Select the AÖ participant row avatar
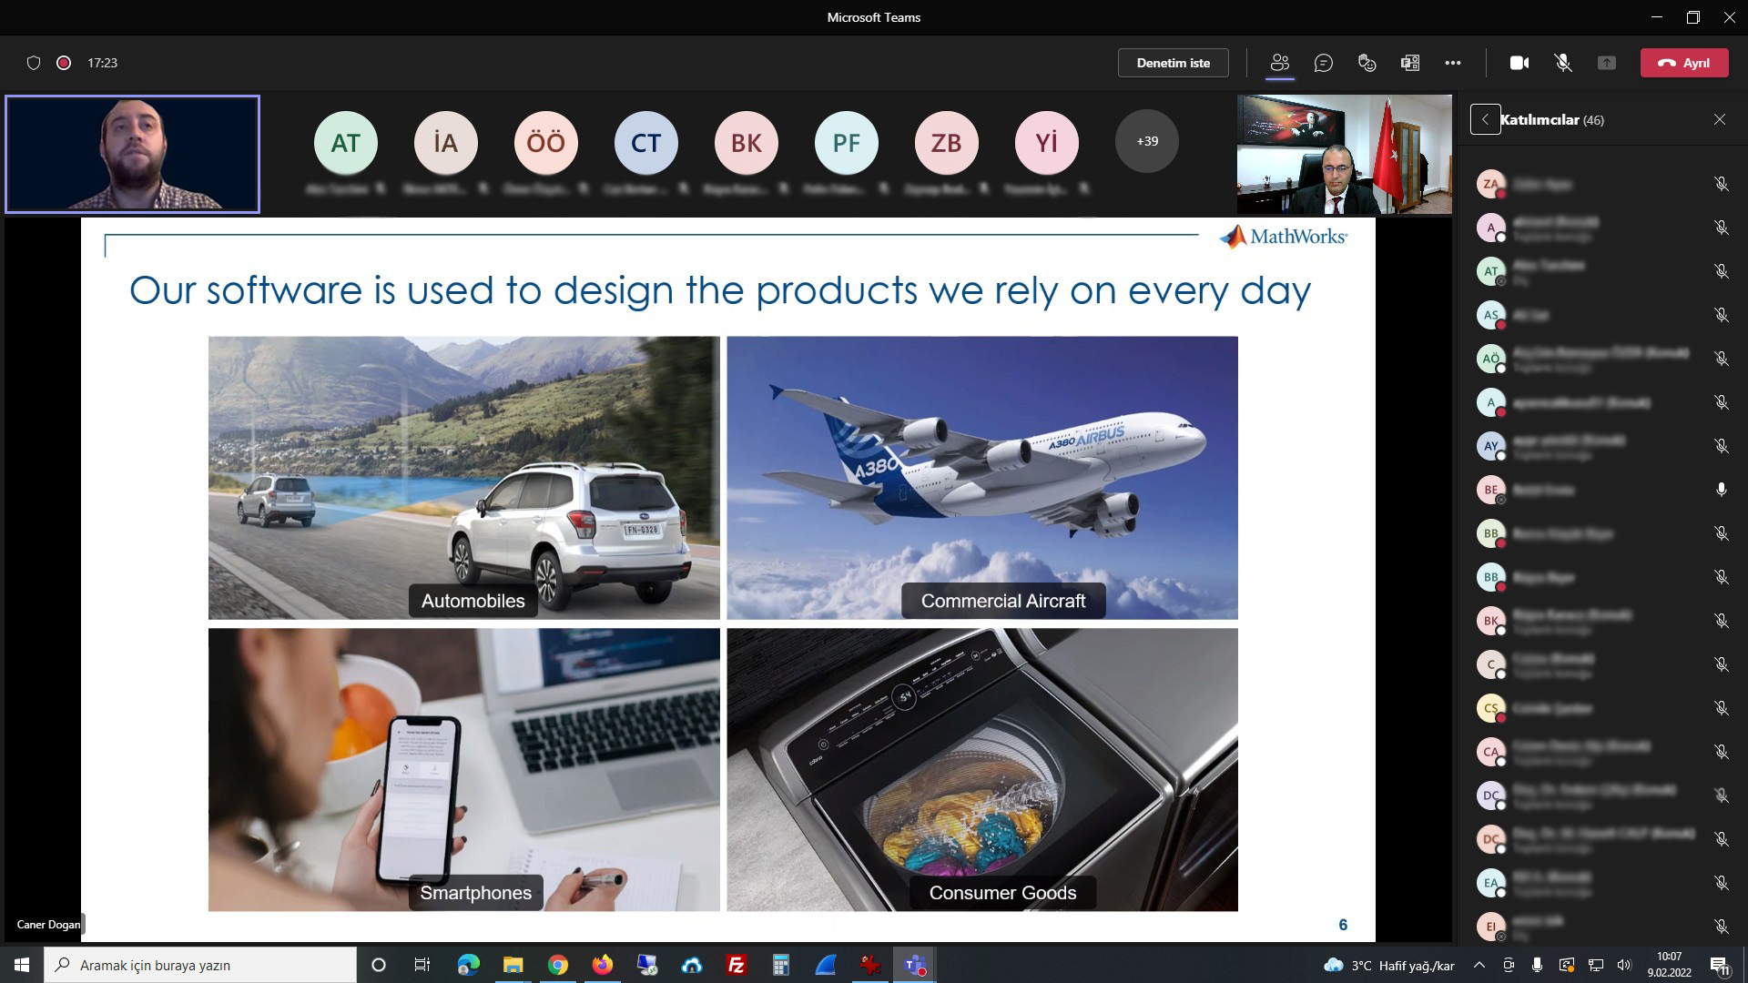 (x=1490, y=359)
